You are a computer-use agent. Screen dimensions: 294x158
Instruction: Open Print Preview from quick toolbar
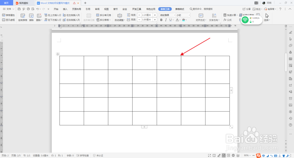[x=33, y=9]
